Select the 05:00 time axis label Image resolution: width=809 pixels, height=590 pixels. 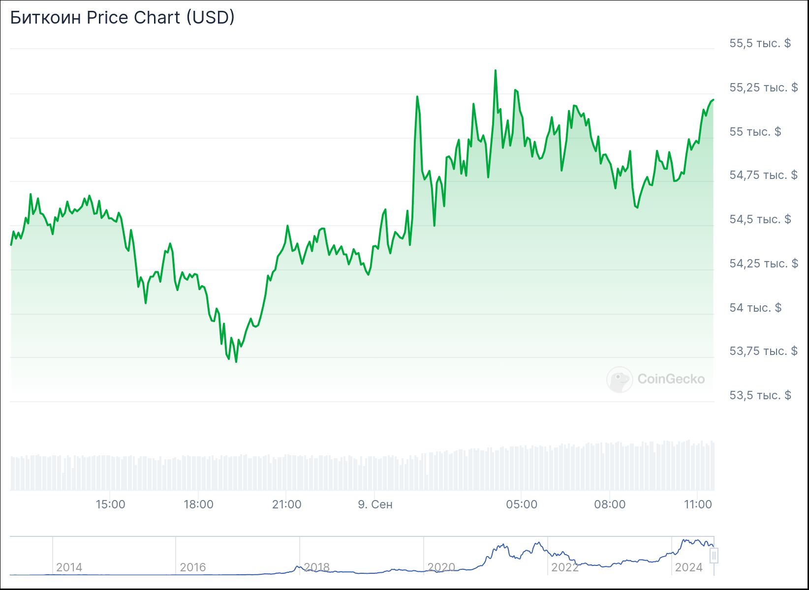tap(522, 504)
